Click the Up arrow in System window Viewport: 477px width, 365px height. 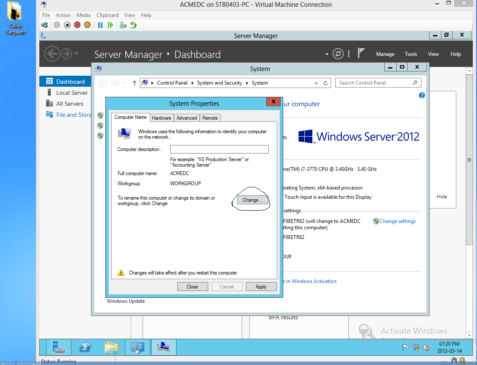click(135, 83)
